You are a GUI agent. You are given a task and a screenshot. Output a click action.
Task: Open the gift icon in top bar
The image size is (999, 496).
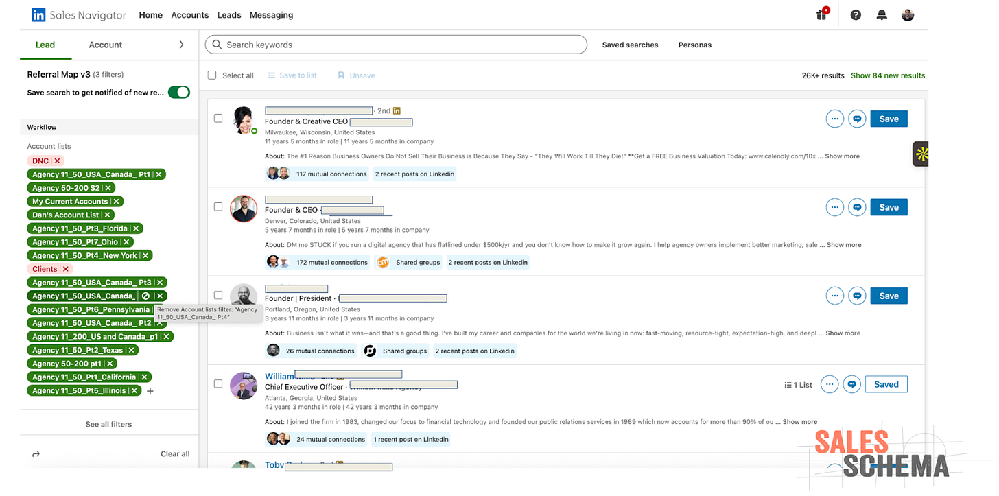(x=822, y=14)
